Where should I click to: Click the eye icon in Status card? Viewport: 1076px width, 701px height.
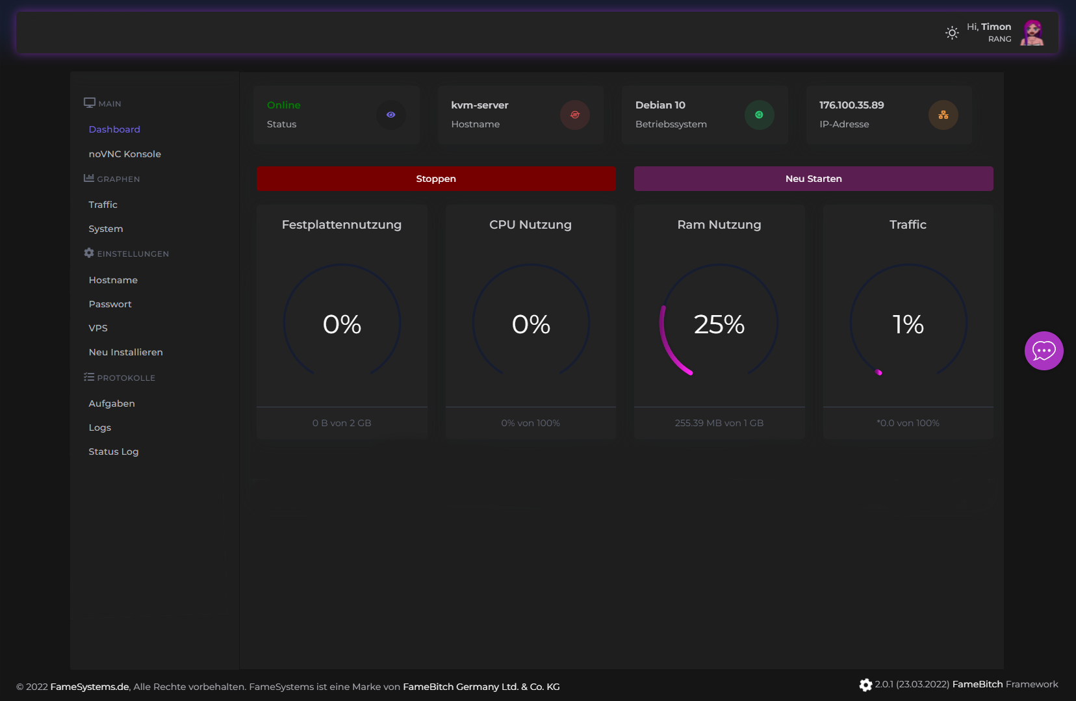click(391, 115)
